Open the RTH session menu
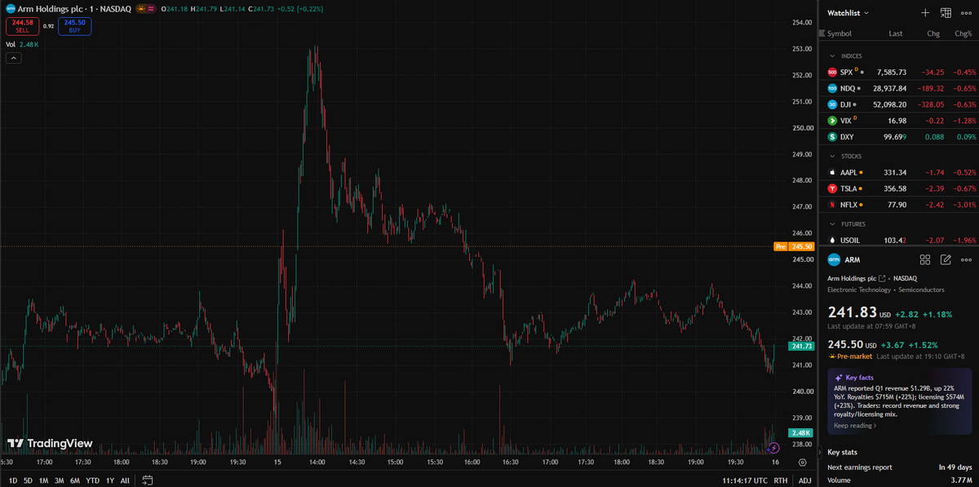The image size is (979, 487). click(781, 480)
